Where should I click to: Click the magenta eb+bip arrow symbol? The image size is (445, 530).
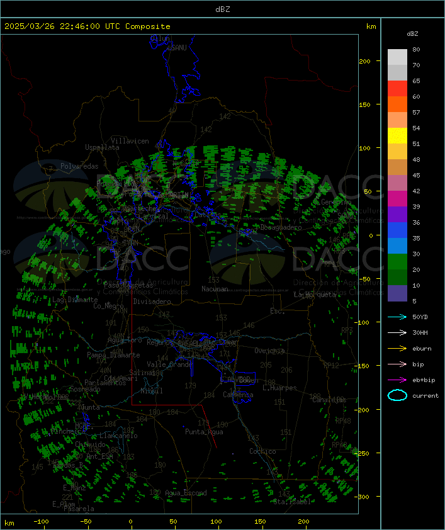[x=397, y=380]
